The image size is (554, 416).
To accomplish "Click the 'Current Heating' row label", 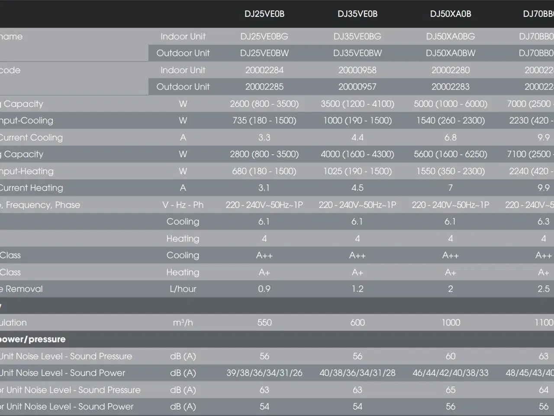I will point(31,188).
